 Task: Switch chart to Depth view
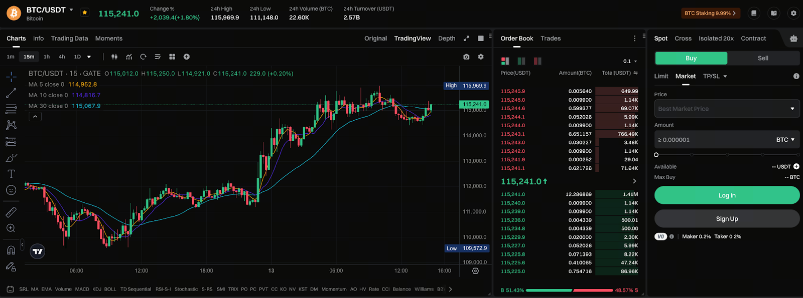tap(447, 38)
